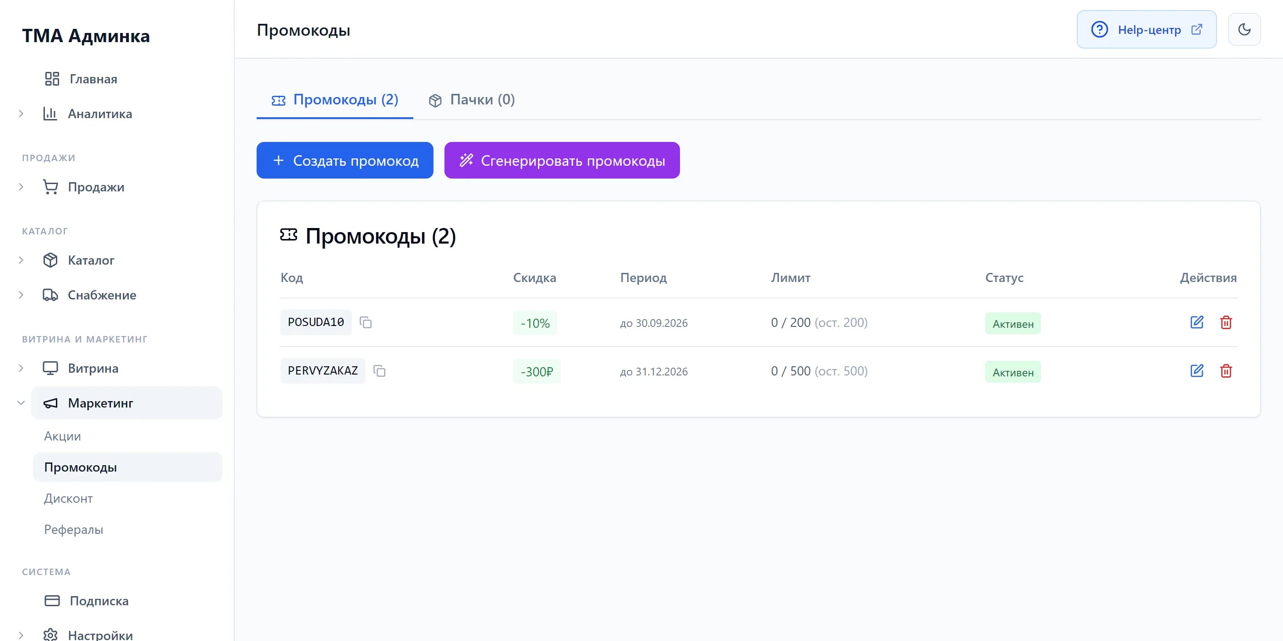Click Создать промокод button
The width and height of the screenshot is (1283, 641).
coord(345,160)
